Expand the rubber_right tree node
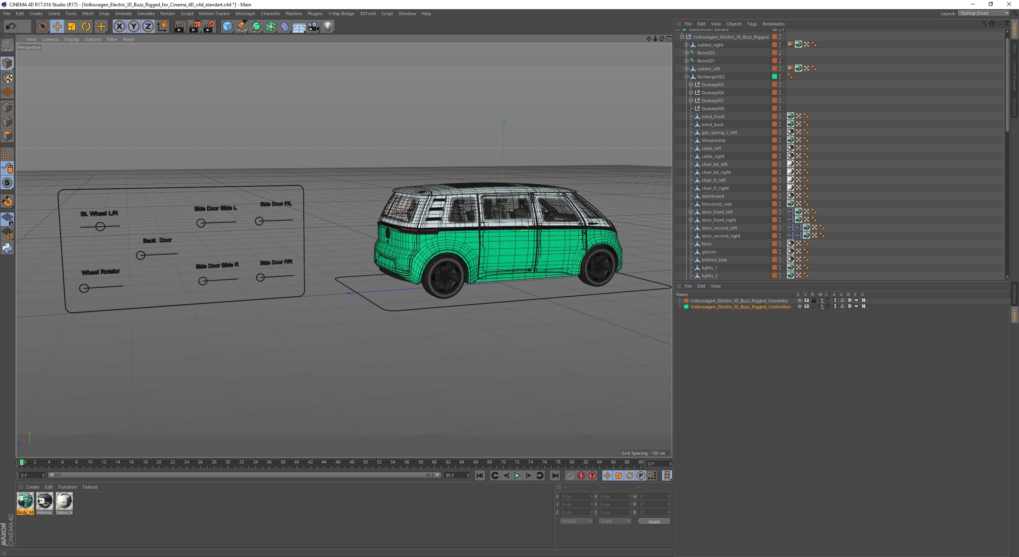Image resolution: width=1019 pixels, height=557 pixels. pos(686,45)
